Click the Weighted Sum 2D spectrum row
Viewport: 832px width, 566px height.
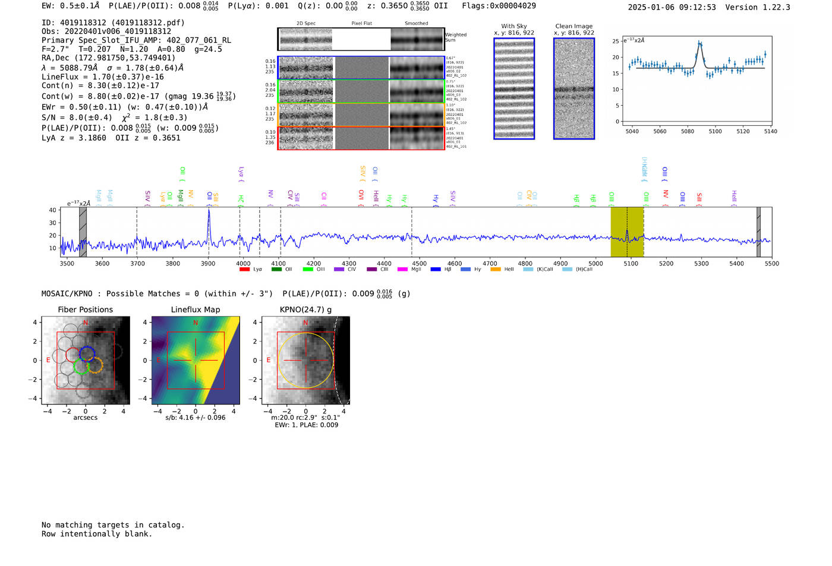361,39
